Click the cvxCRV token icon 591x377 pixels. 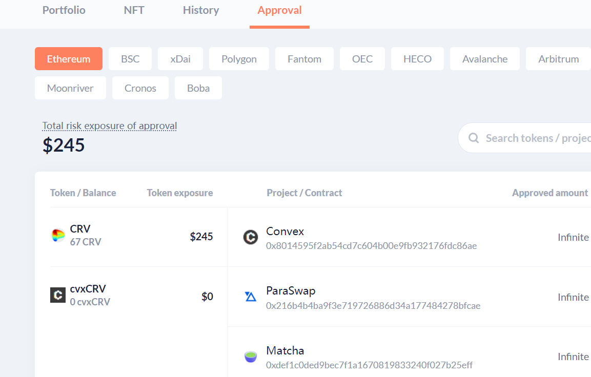click(58, 295)
